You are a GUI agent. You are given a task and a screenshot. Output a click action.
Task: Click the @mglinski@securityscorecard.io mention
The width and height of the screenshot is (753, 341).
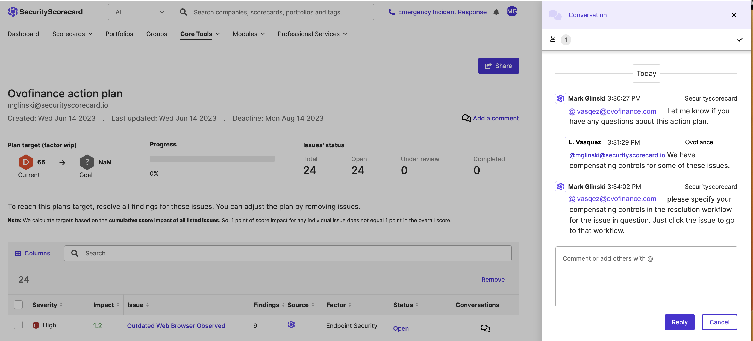click(x=617, y=155)
